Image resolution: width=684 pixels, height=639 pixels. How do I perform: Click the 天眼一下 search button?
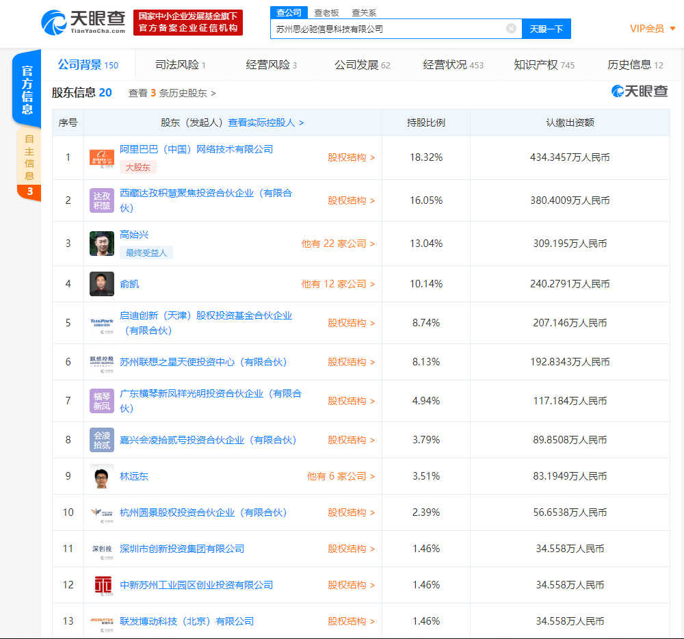click(x=546, y=29)
